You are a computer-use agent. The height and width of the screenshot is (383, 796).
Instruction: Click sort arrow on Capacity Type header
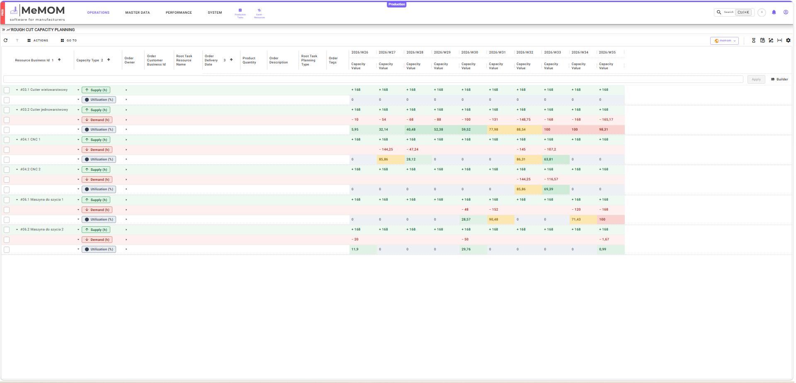pyautogui.click(x=109, y=60)
